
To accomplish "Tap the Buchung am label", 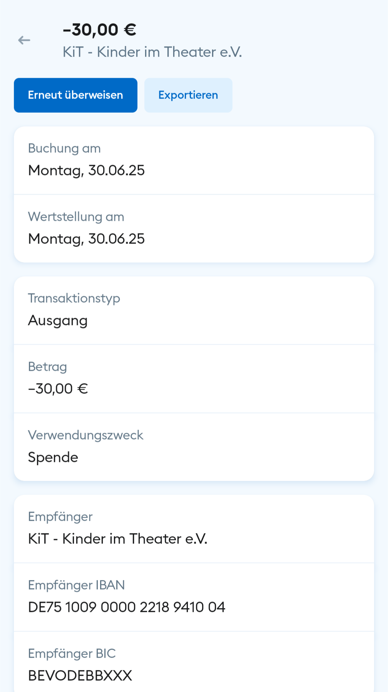I will [x=64, y=148].
